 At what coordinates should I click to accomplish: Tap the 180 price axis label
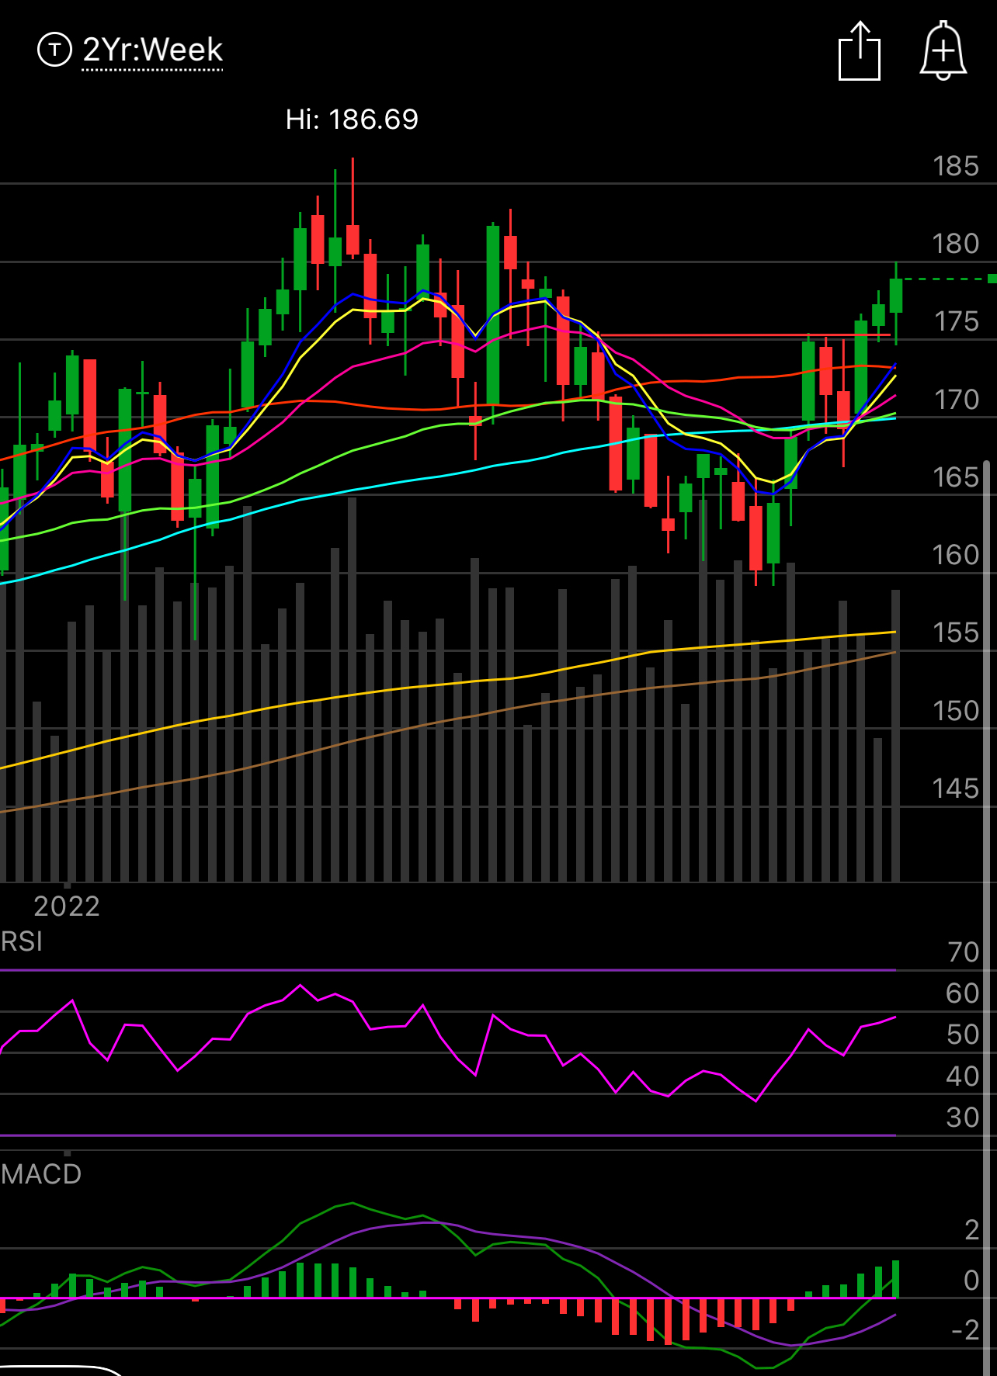pyautogui.click(x=956, y=244)
